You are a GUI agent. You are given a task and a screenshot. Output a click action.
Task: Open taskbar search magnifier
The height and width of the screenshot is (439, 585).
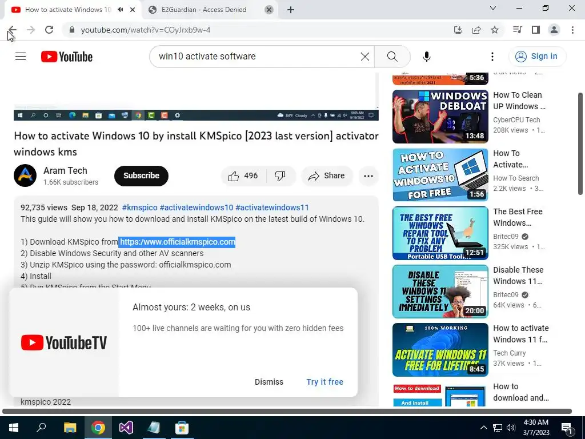coord(41,428)
